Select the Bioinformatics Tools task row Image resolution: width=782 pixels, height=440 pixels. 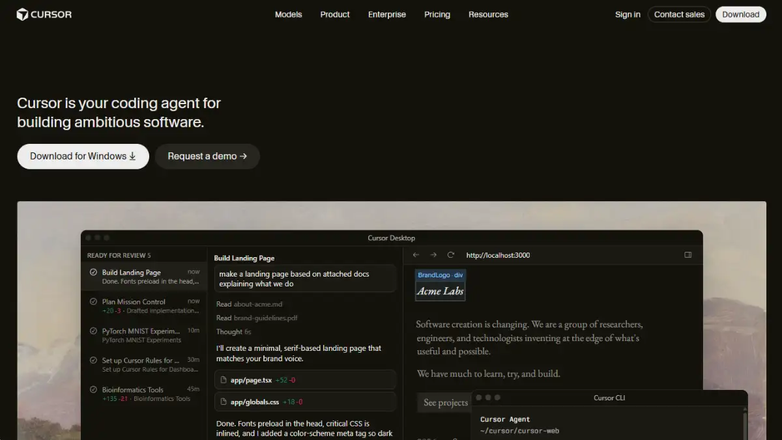[x=144, y=394]
